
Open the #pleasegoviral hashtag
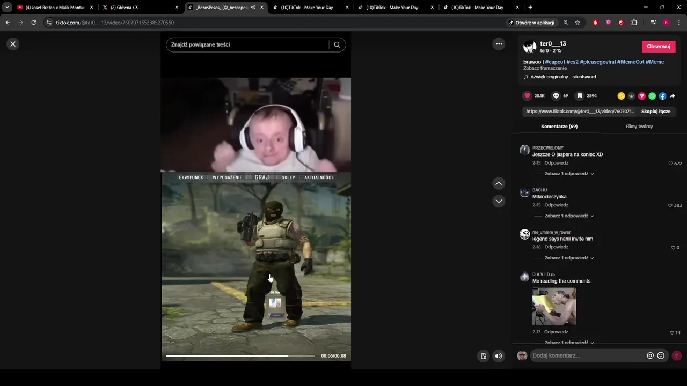597,62
